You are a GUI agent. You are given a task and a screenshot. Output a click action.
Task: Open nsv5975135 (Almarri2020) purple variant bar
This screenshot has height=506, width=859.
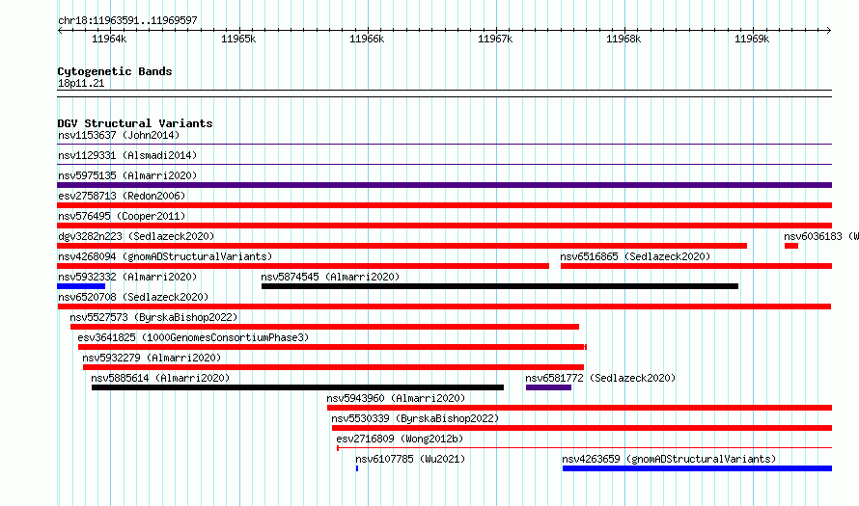(444, 185)
